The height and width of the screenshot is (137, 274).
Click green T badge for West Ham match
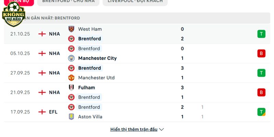point(261,34)
